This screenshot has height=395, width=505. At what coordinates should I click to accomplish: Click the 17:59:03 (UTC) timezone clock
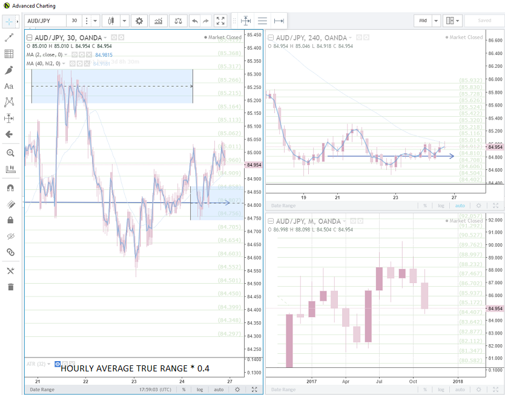point(155,390)
